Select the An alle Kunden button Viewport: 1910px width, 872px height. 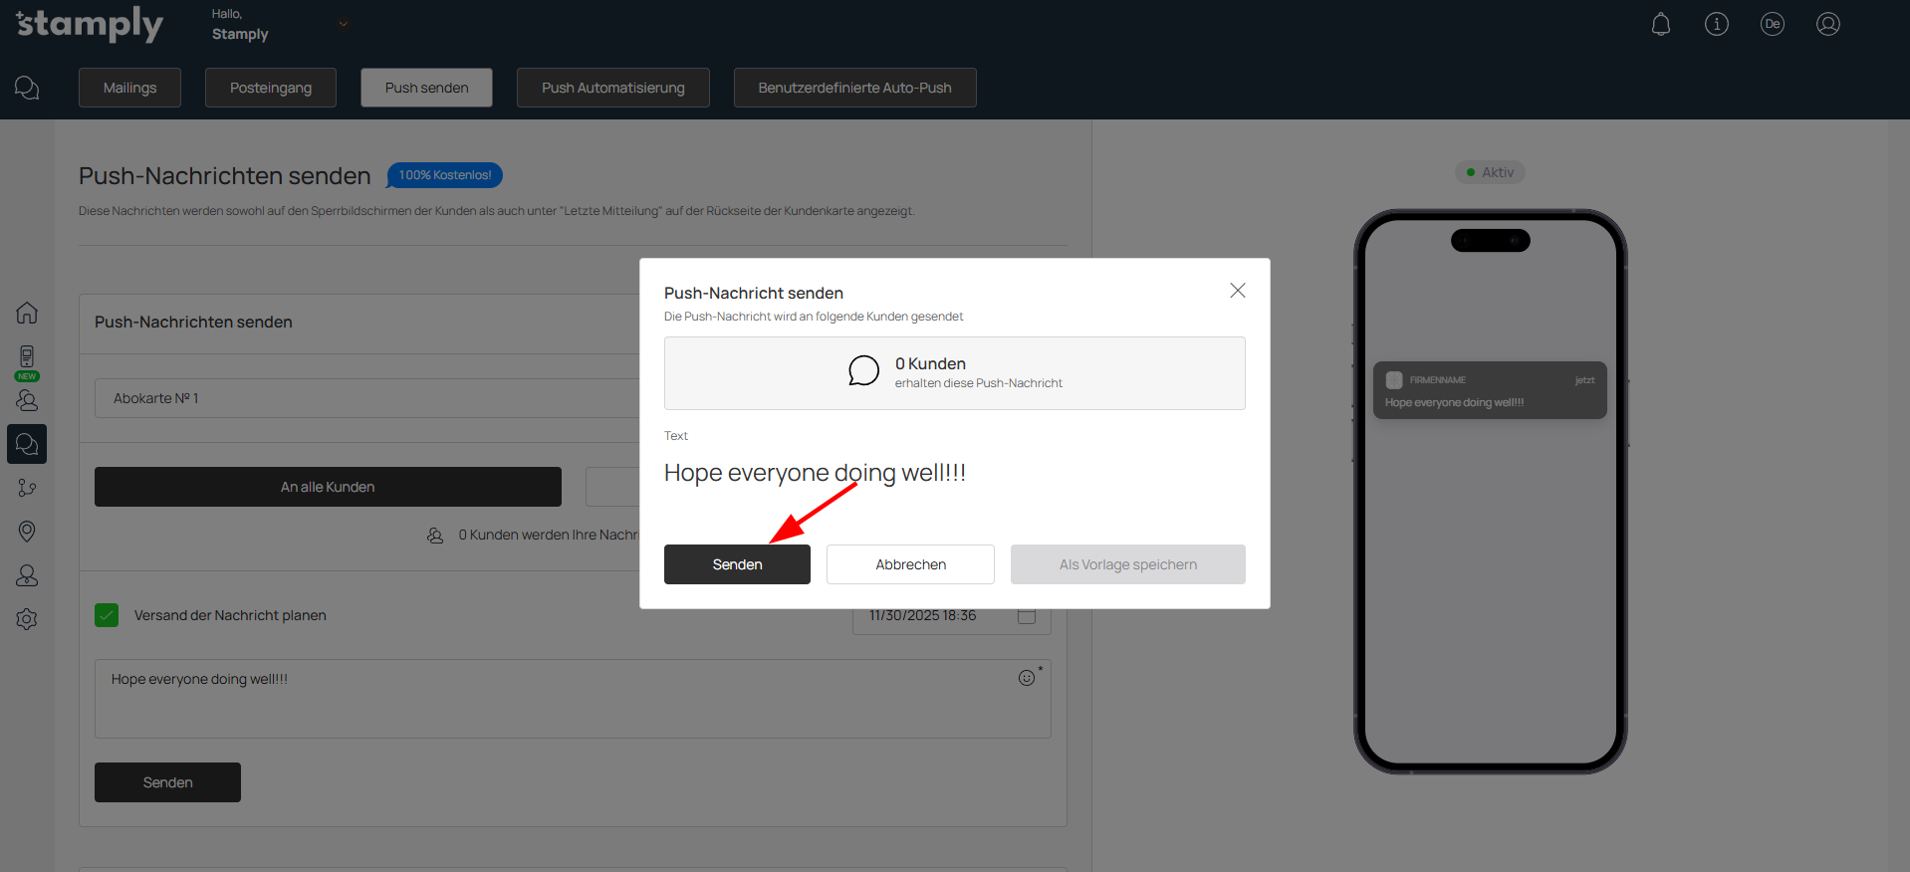point(328,487)
